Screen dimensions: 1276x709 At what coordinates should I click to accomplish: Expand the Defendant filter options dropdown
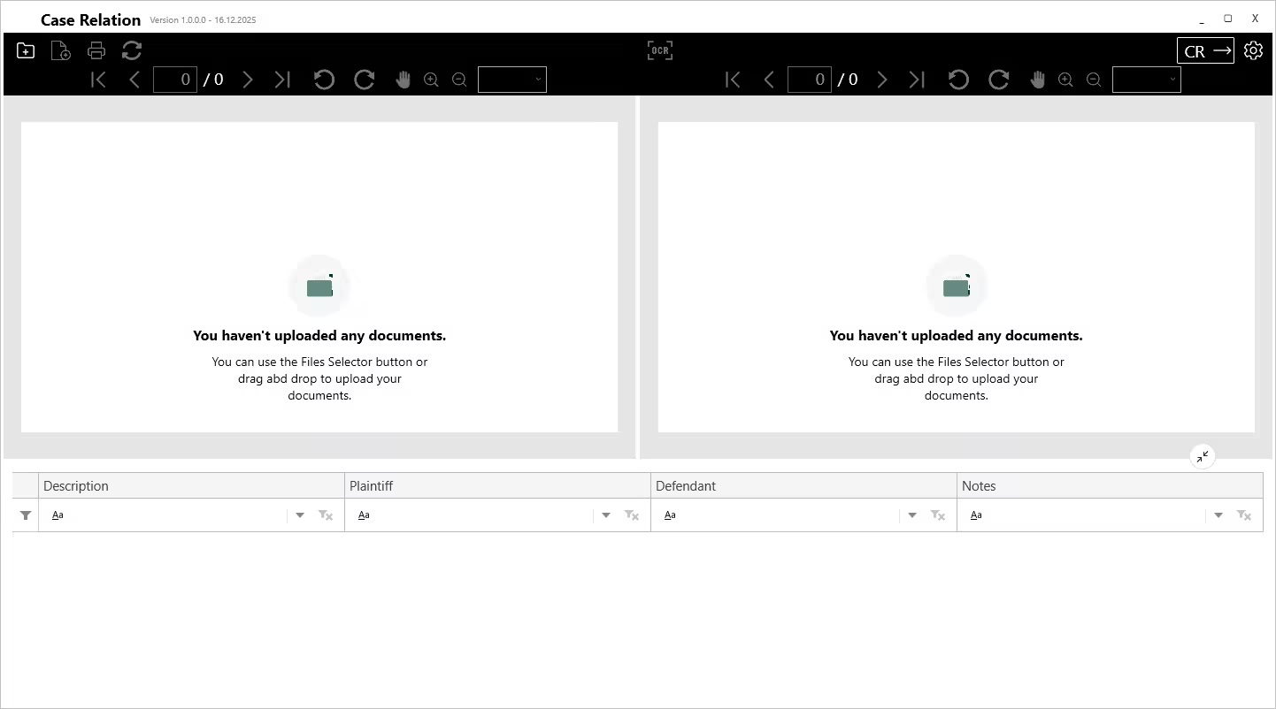tap(912, 515)
